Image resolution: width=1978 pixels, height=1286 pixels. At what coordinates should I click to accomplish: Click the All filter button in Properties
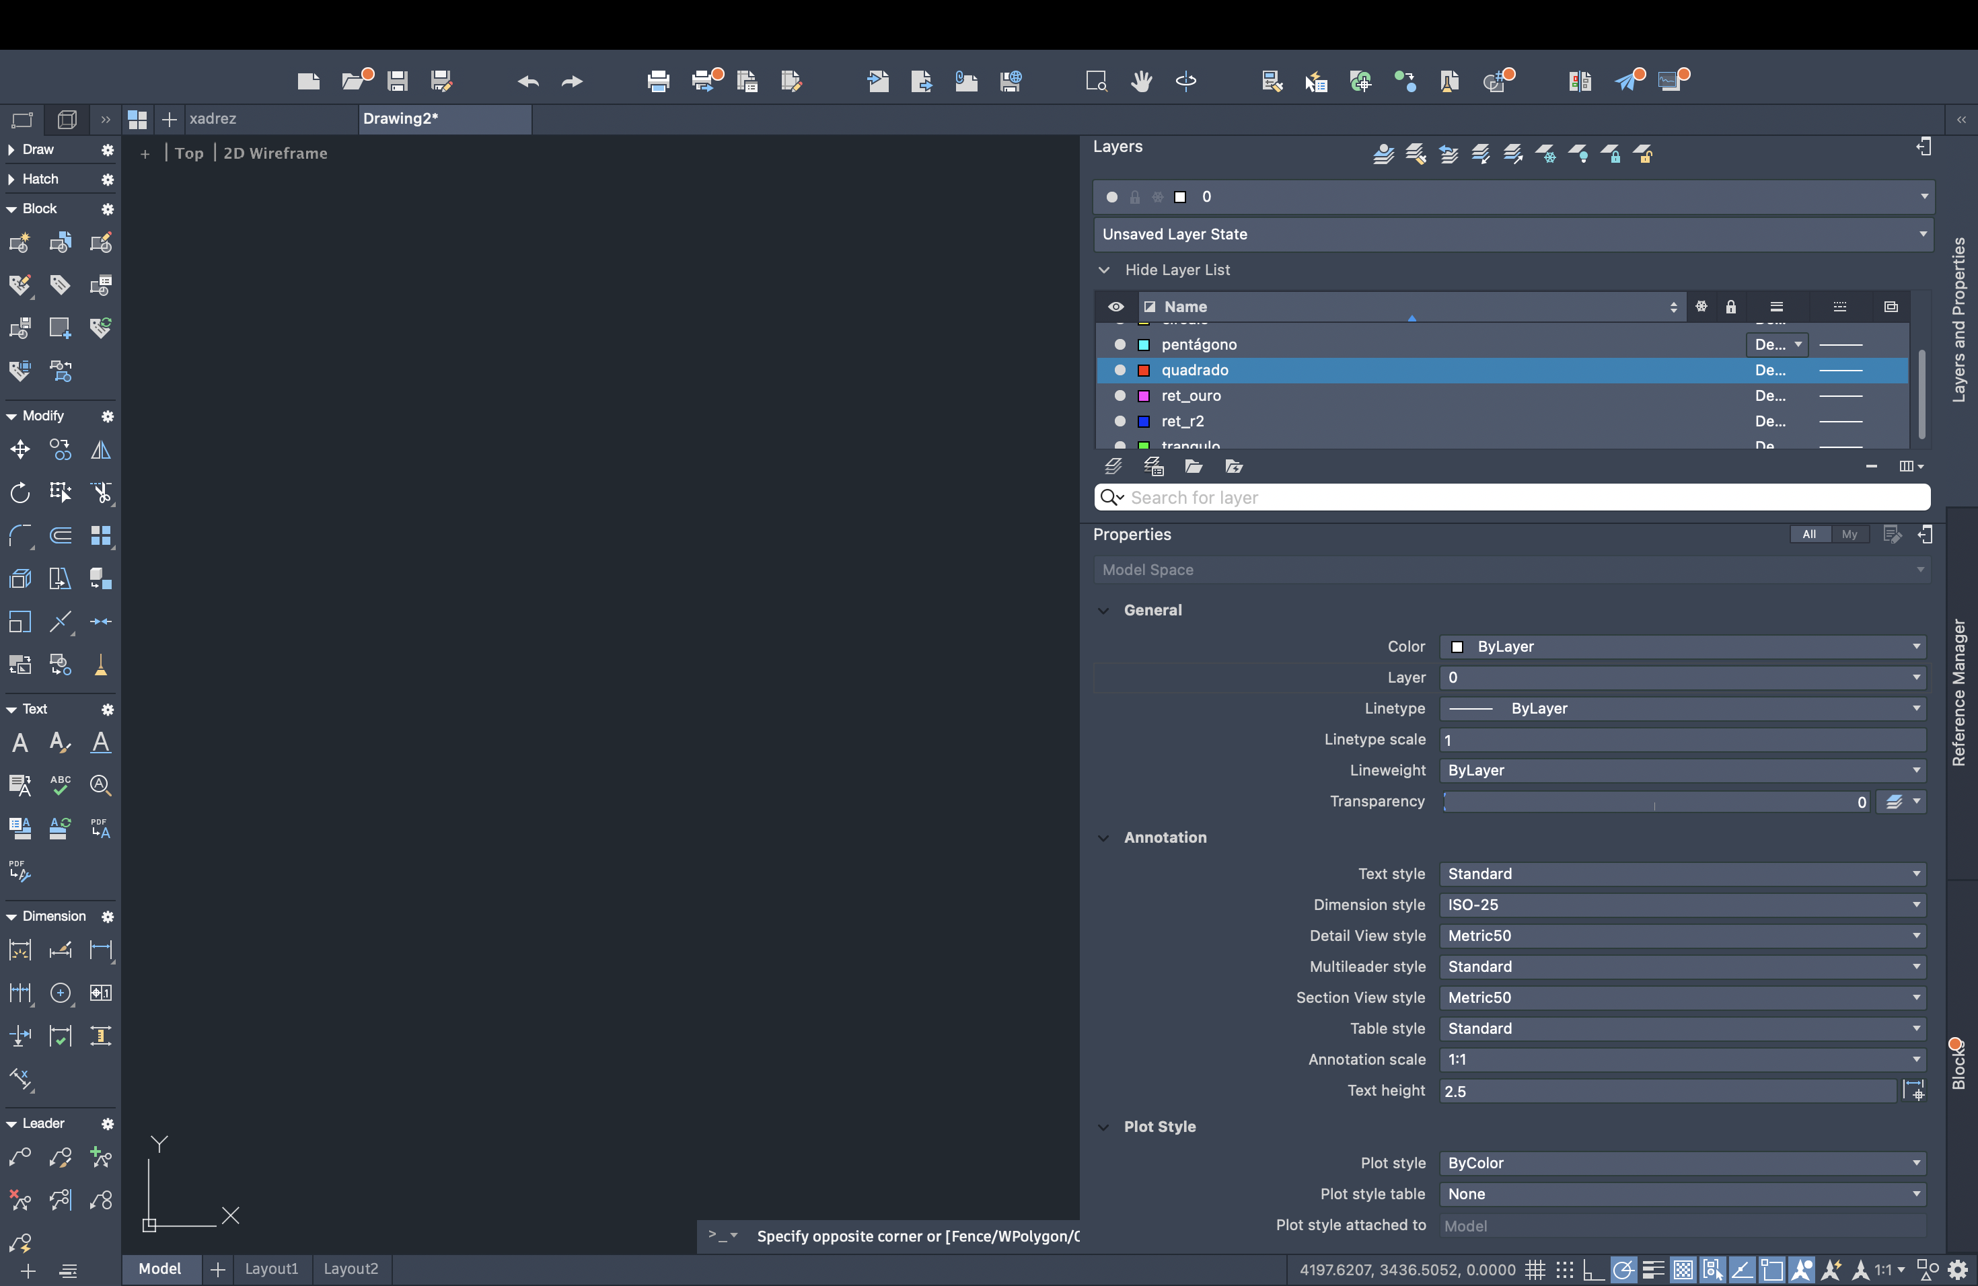tap(1809, 534)
